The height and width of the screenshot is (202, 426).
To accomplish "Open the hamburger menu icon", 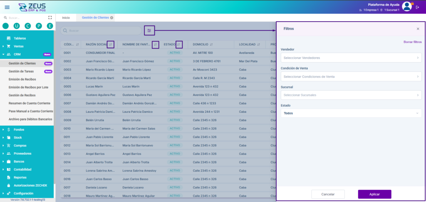I will pyautogui.click(x=7, y=7).
